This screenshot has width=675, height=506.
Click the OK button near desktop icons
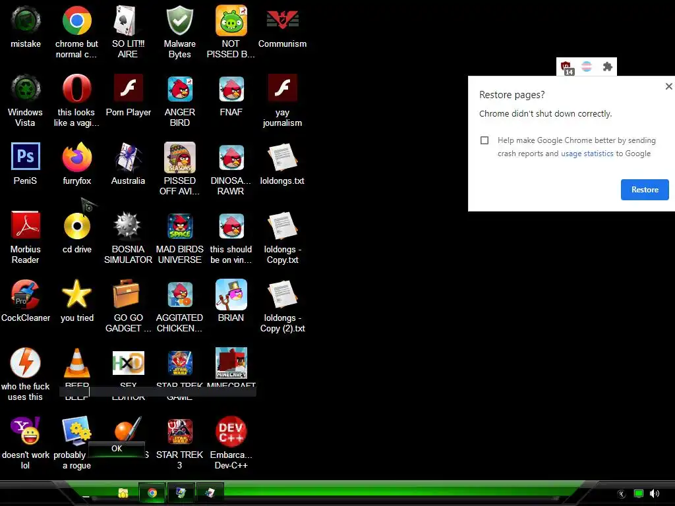(x=117, y=449)
